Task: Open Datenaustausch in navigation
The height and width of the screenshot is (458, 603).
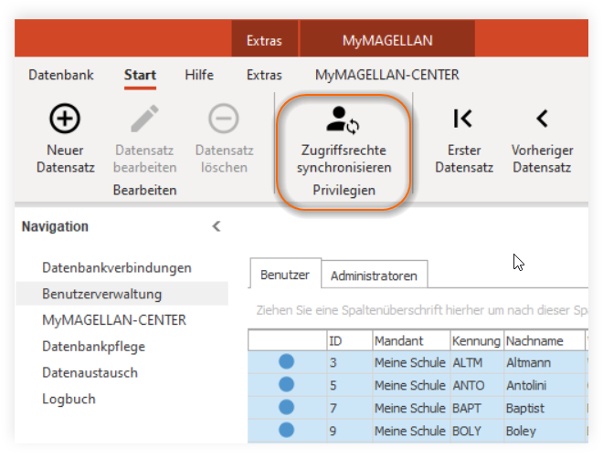Action: [90, 373]
